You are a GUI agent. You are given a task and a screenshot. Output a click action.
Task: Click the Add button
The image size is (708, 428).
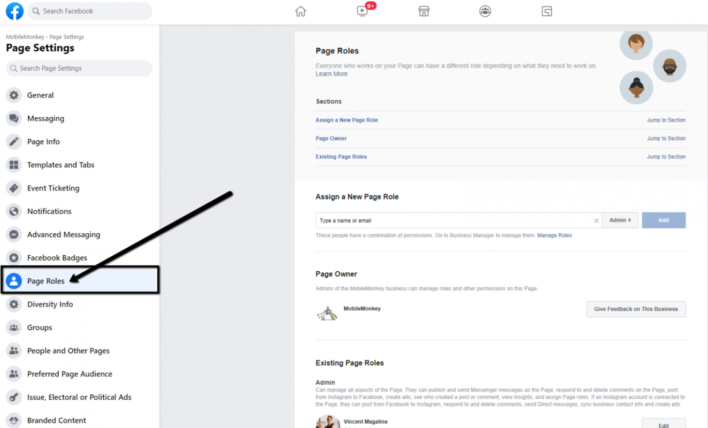coord(664,220)
